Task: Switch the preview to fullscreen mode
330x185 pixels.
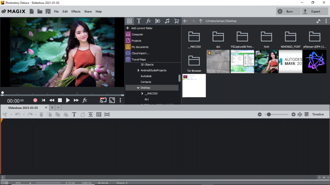Action: pos(112,100)
